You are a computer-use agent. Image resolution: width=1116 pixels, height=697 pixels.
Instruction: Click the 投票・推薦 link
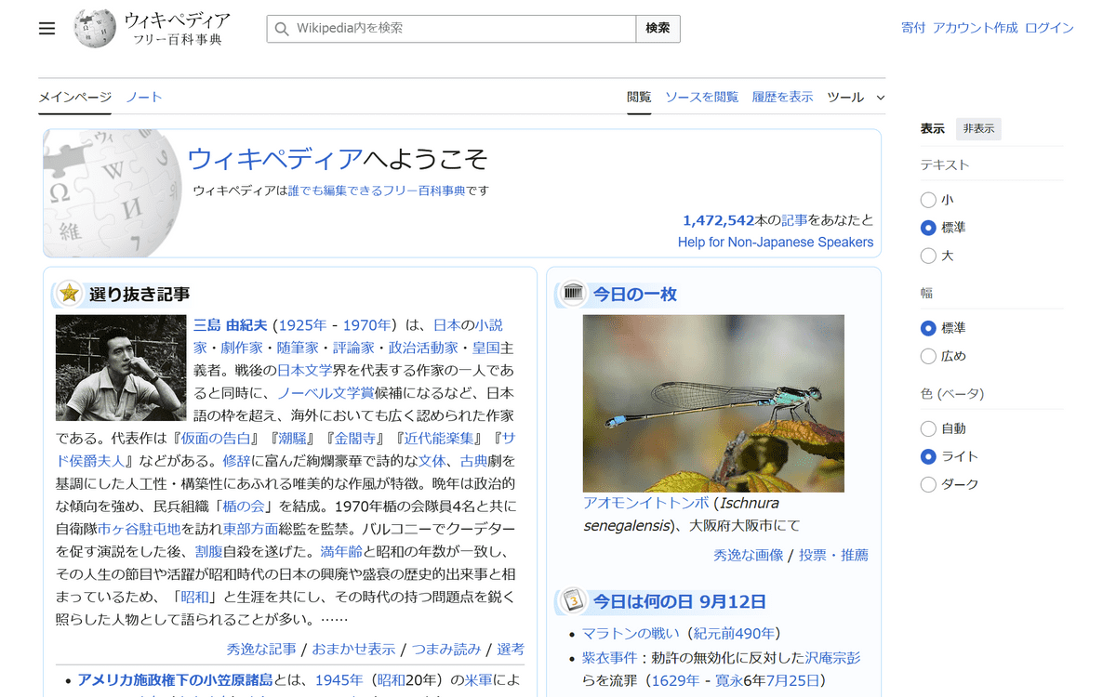coord(834,555)
